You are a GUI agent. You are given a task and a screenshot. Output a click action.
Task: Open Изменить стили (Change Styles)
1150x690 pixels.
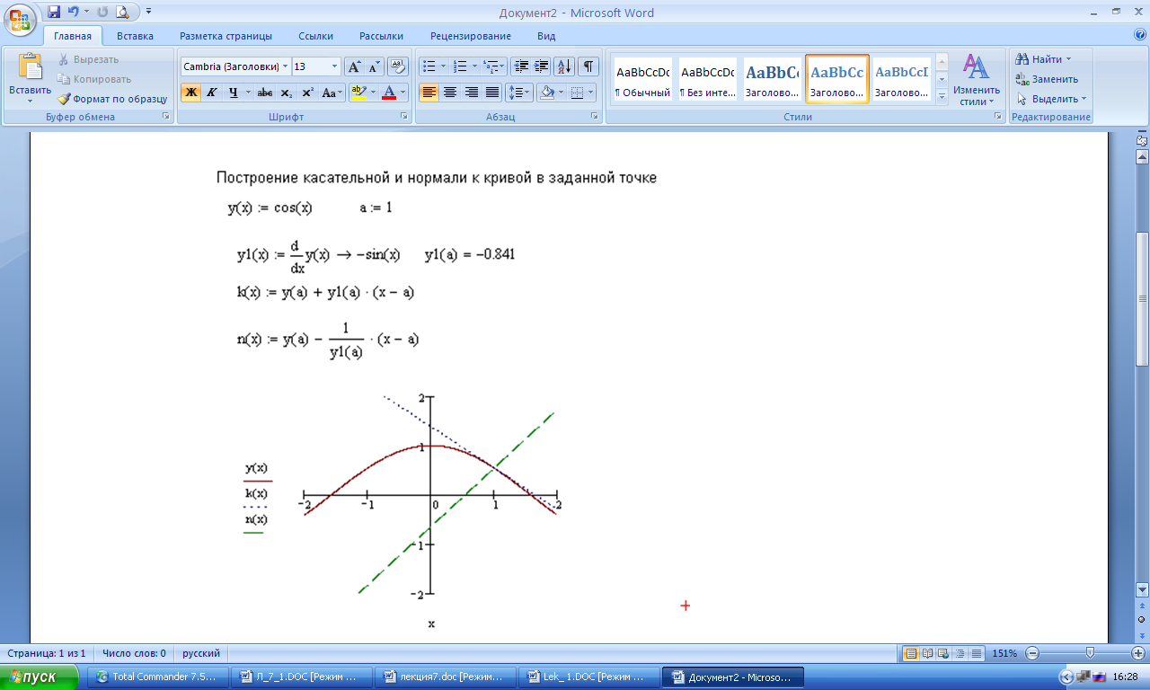click(x=977, y=79)
